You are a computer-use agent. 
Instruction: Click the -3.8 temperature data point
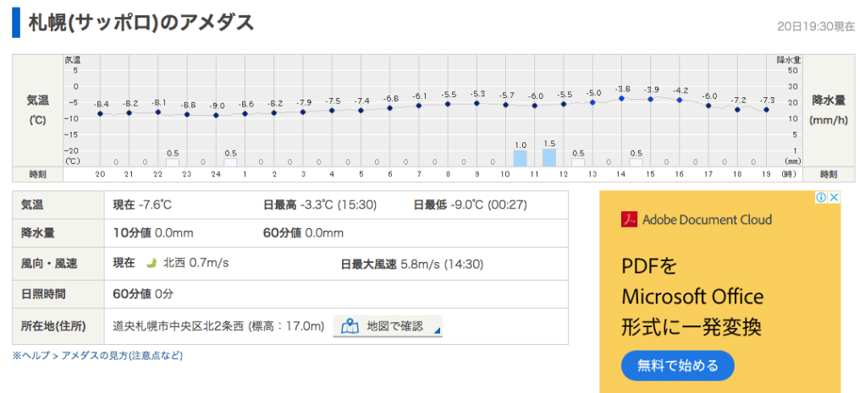tap(621, 98)
